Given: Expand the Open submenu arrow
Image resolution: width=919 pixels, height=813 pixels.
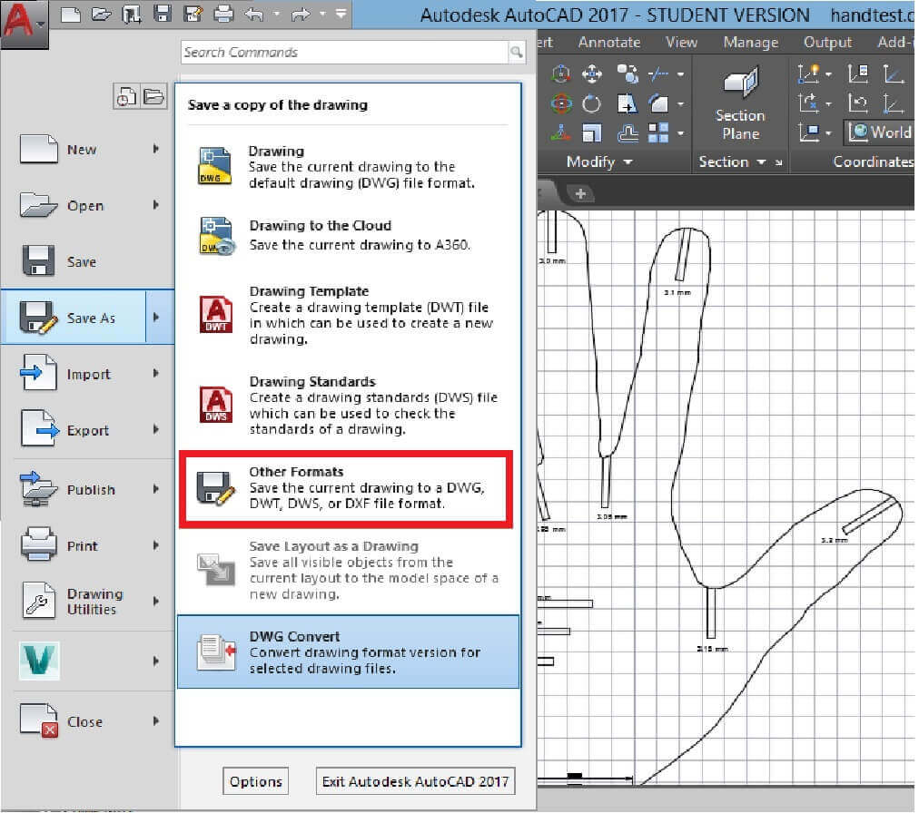Looking at the screenshot, I should pyautogui.click(x=156, y=205).
